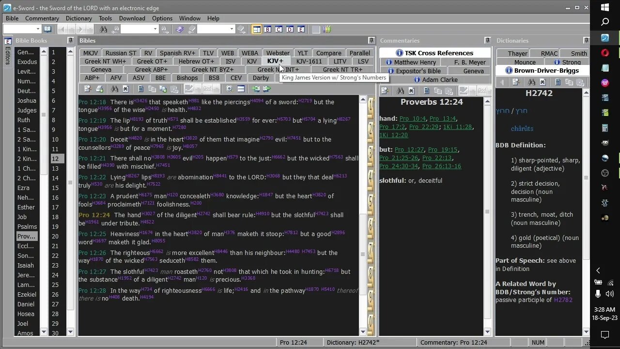Click the open book icon in top toolbar
Screen dimensions: 620x349
47,29
